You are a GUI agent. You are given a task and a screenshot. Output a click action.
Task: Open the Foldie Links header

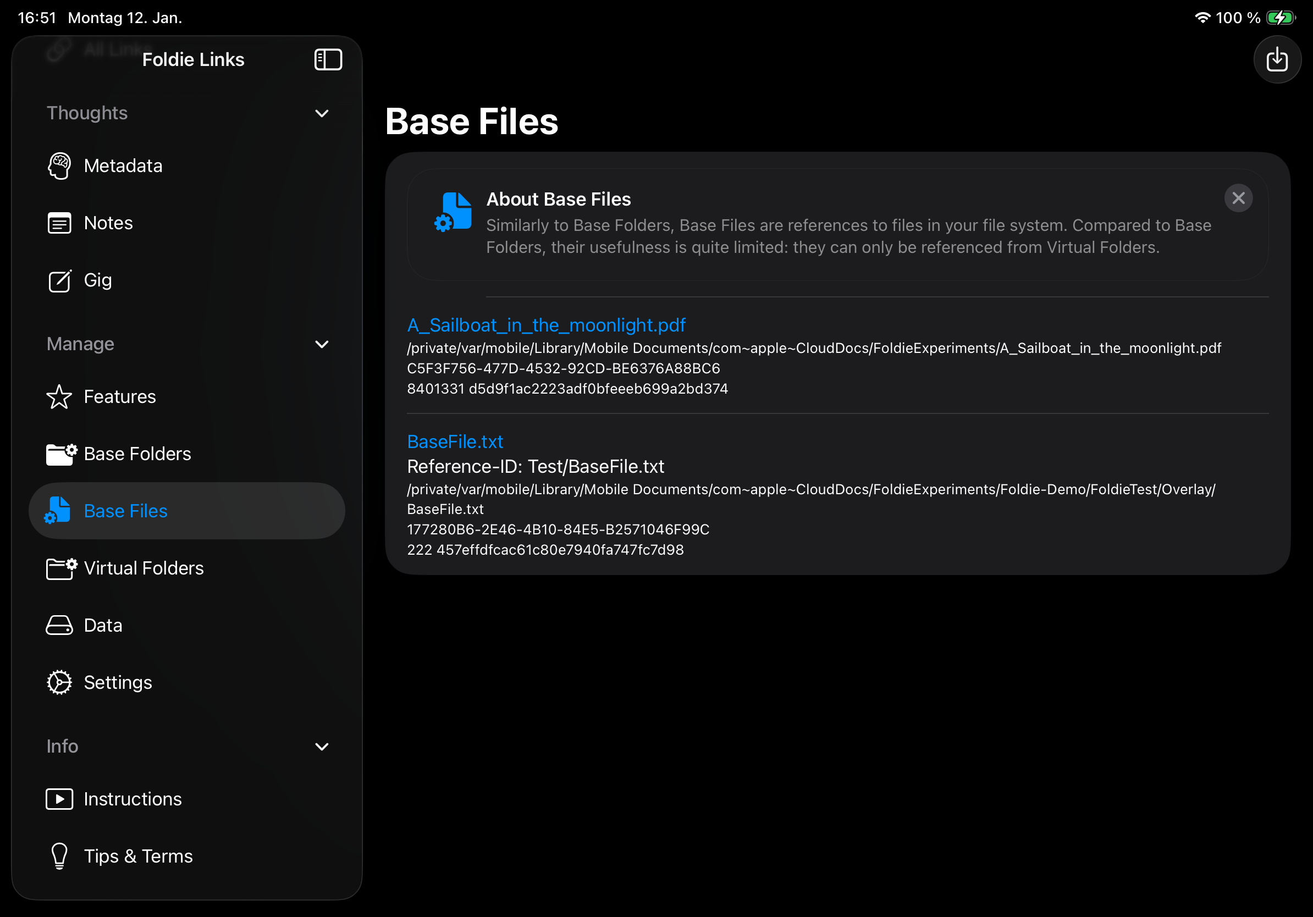click(194, 59)
